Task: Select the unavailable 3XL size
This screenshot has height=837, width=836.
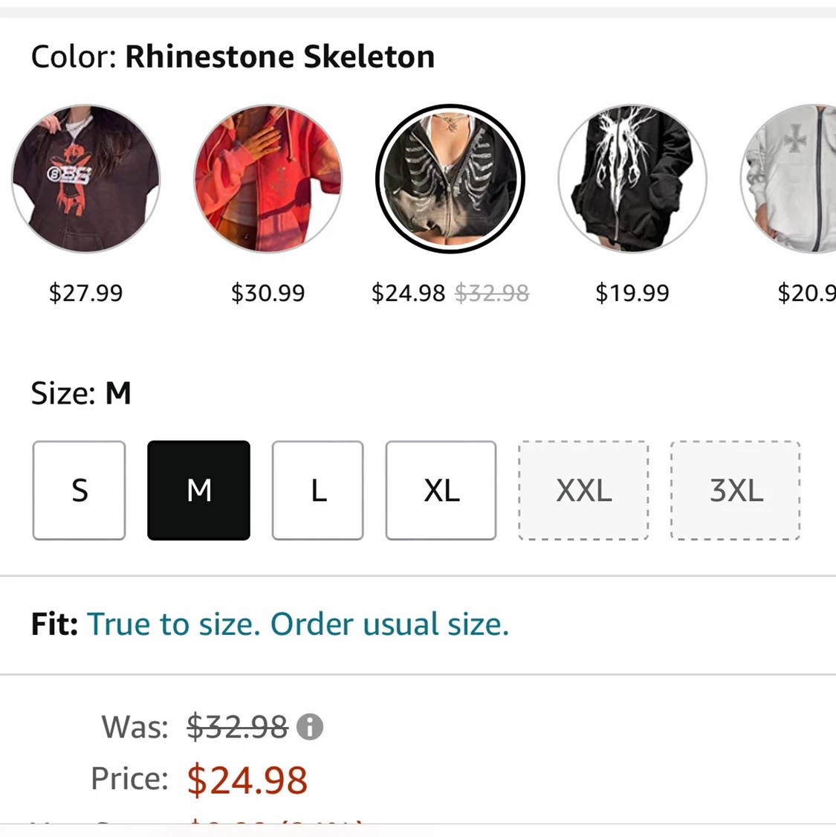Action: [736, 491]
